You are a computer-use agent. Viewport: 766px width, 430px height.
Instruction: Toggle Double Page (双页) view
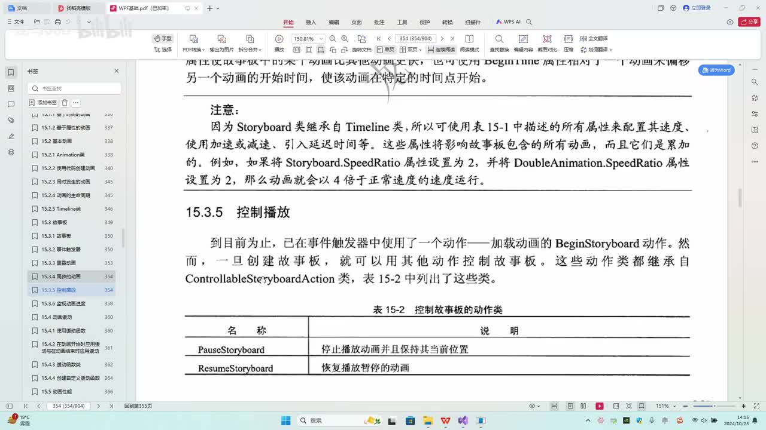pos(411,50)
